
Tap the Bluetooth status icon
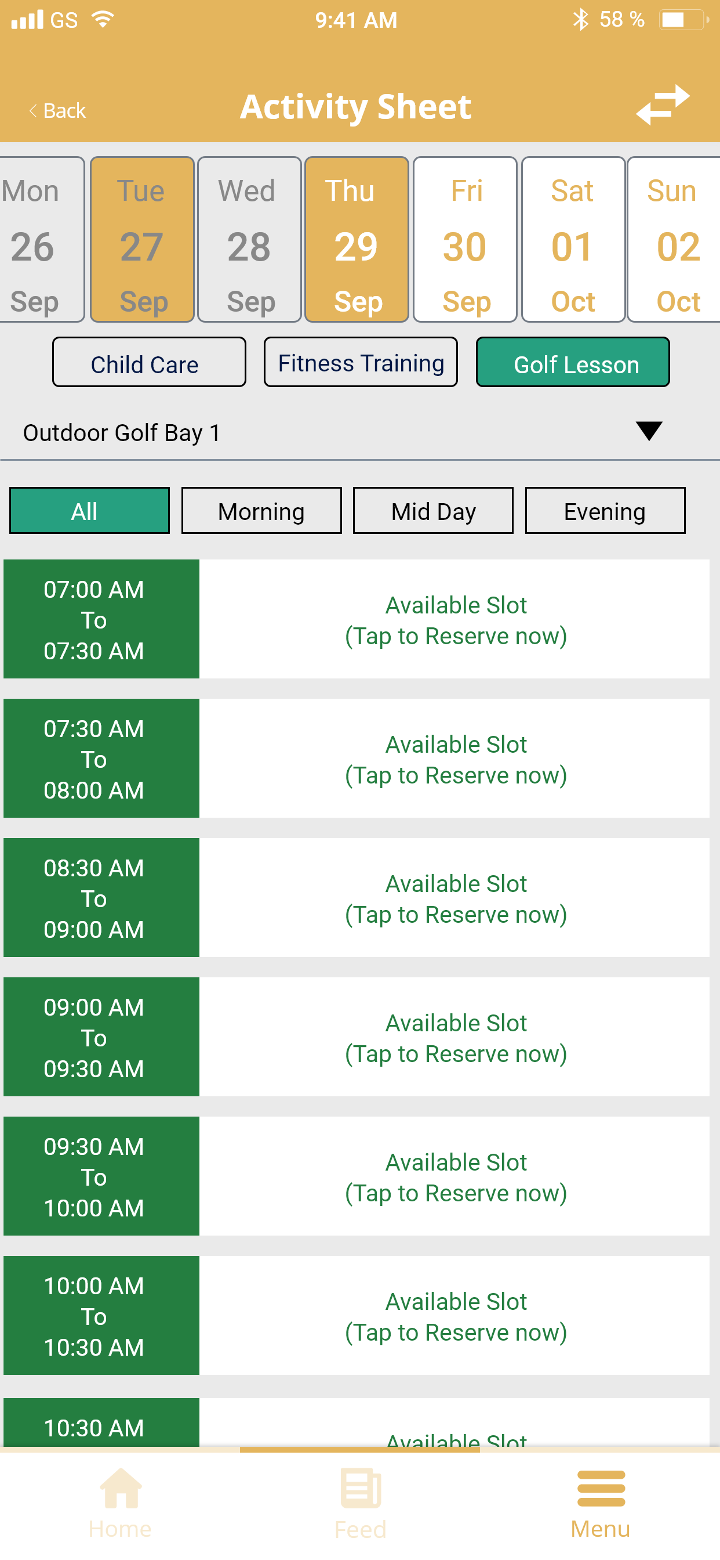pyautogui.click(x=580, y=20)
